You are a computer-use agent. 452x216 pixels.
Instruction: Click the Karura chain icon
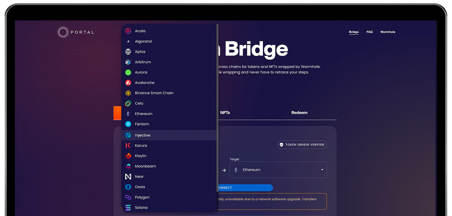[x=128, y=146]
